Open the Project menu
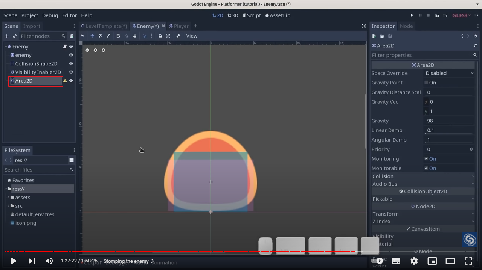 coord(30,15)
